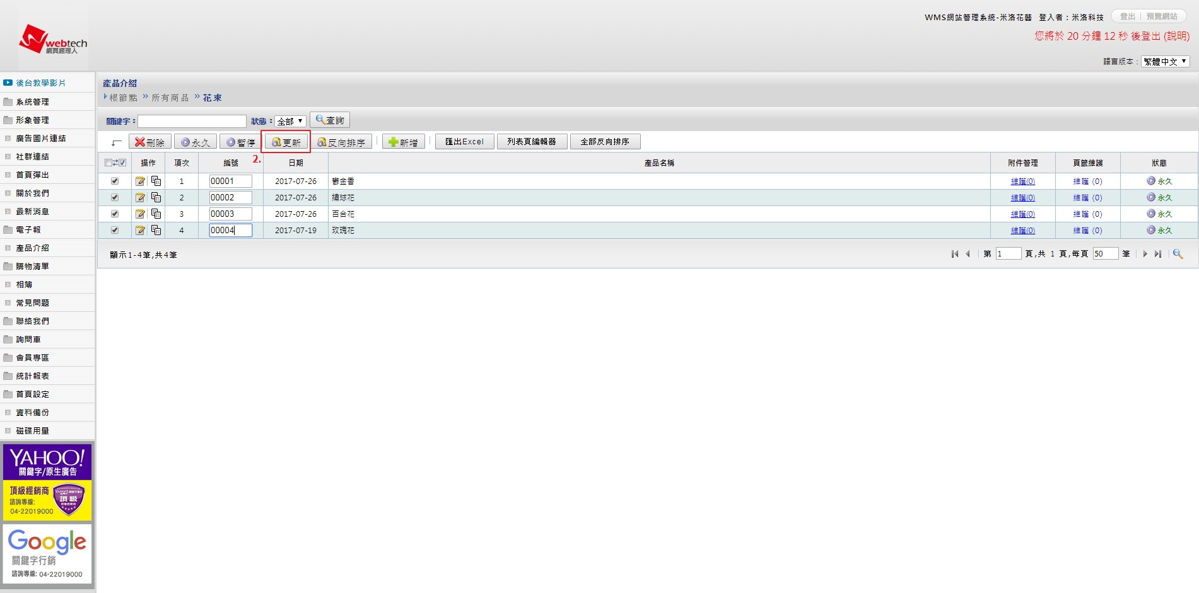Click the 更新 update button
The image size is (1199, 593).
tap(286, 142)
